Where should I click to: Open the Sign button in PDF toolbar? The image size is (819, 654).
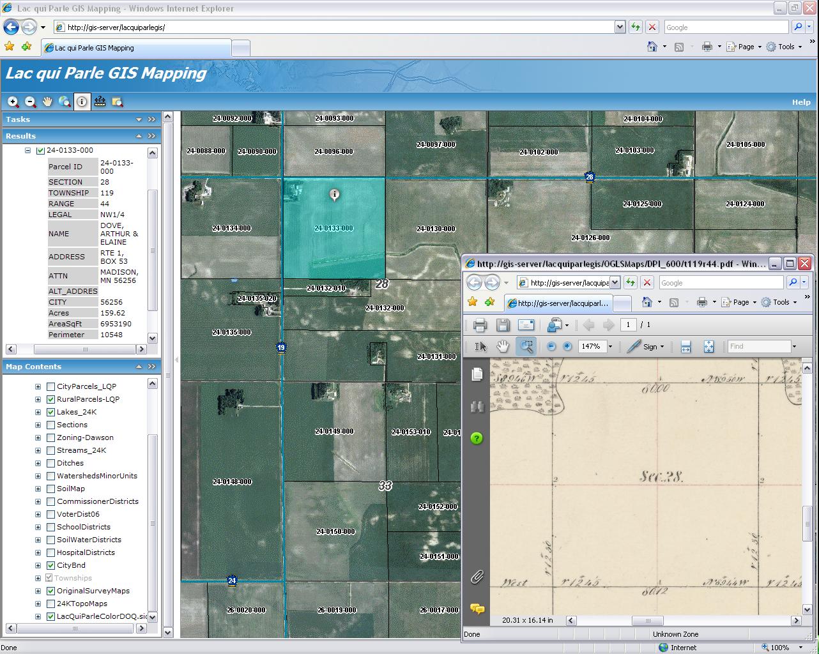click(645, 346)
